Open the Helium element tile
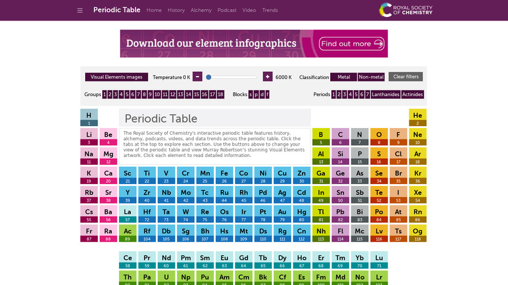The width and height of the screenshot is (508, 285). [x=417, y=118]
